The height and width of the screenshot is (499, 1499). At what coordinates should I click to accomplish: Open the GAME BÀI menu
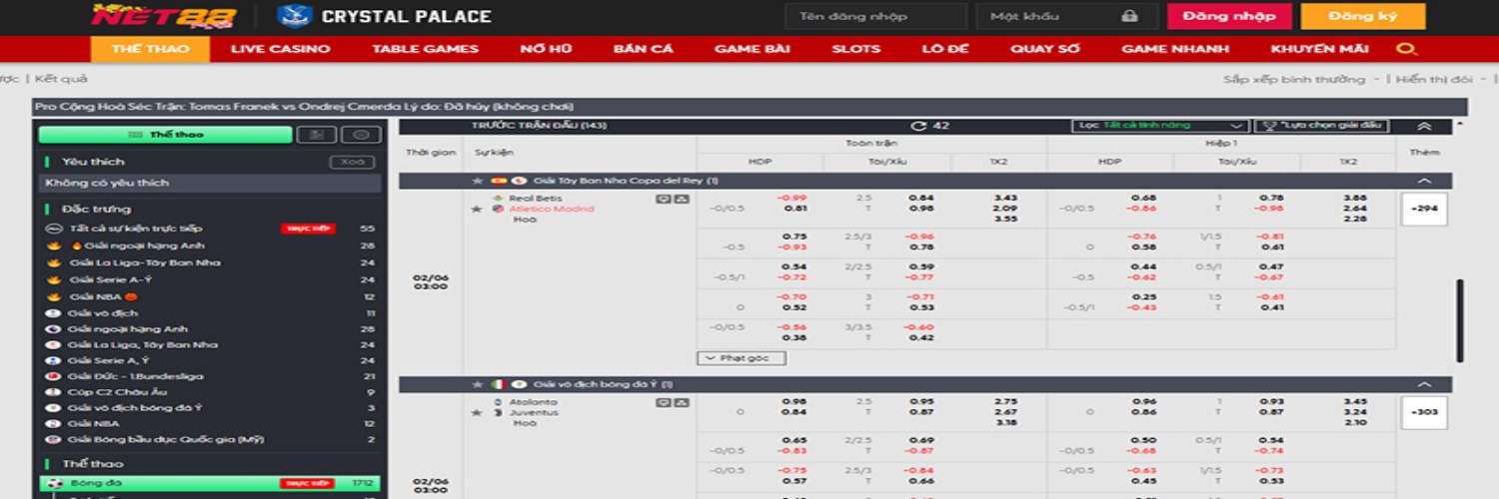pos(752,49)
